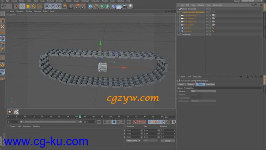The width and height of the screenshot is (266, 150).
Task: Select the first material thumbnail sphere
Action: point(10,112)
